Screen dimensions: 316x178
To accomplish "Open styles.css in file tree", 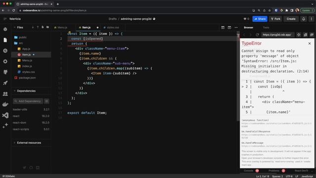I will pos(29,72).
